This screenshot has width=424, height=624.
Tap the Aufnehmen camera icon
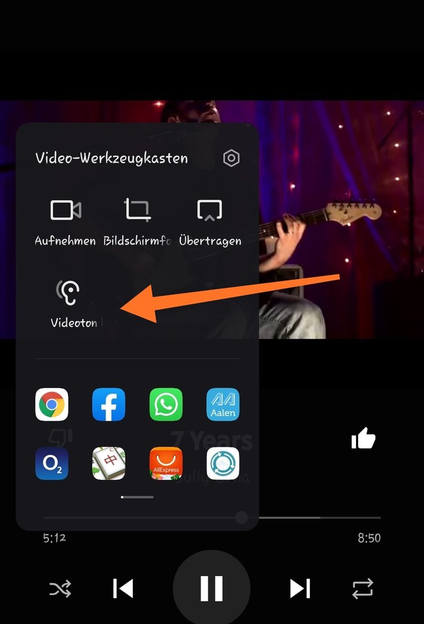(x=66, y=210)
